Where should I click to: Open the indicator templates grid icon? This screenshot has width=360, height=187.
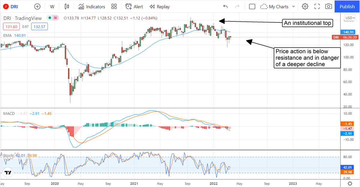click(114, 7)
